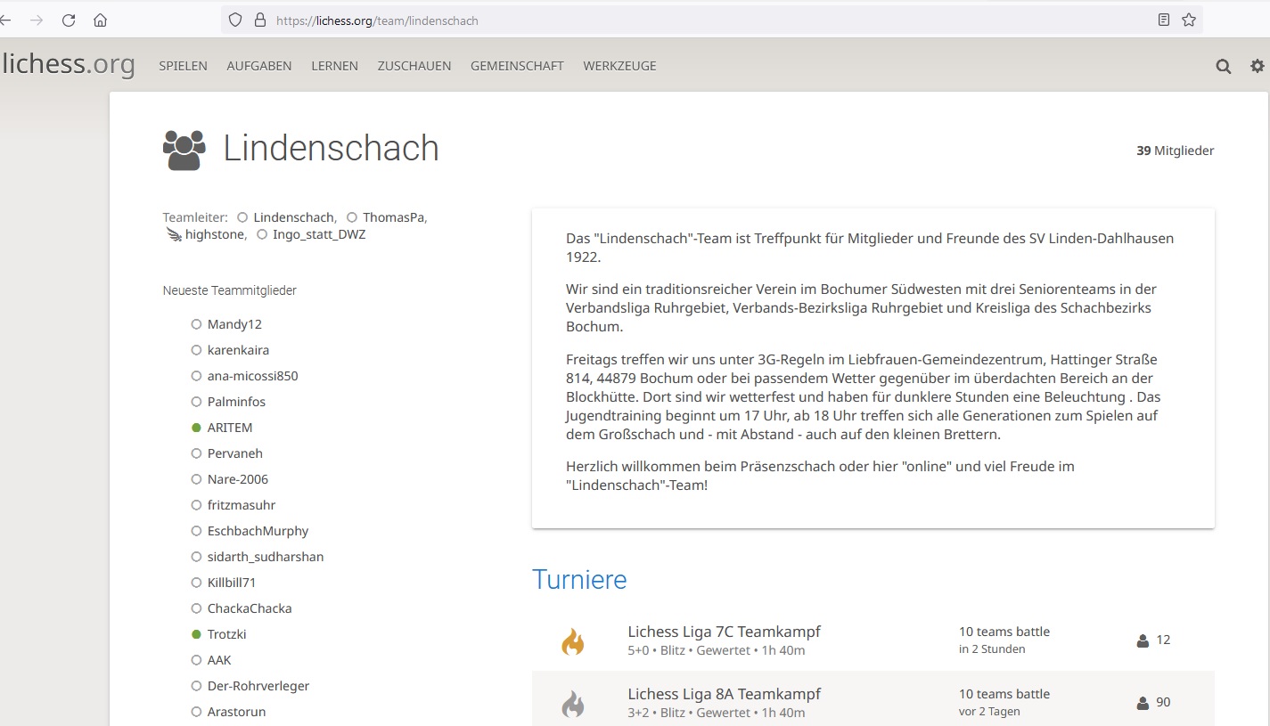
Task: Open member Trotzki's profile
Action: click(x=226, y=634)
